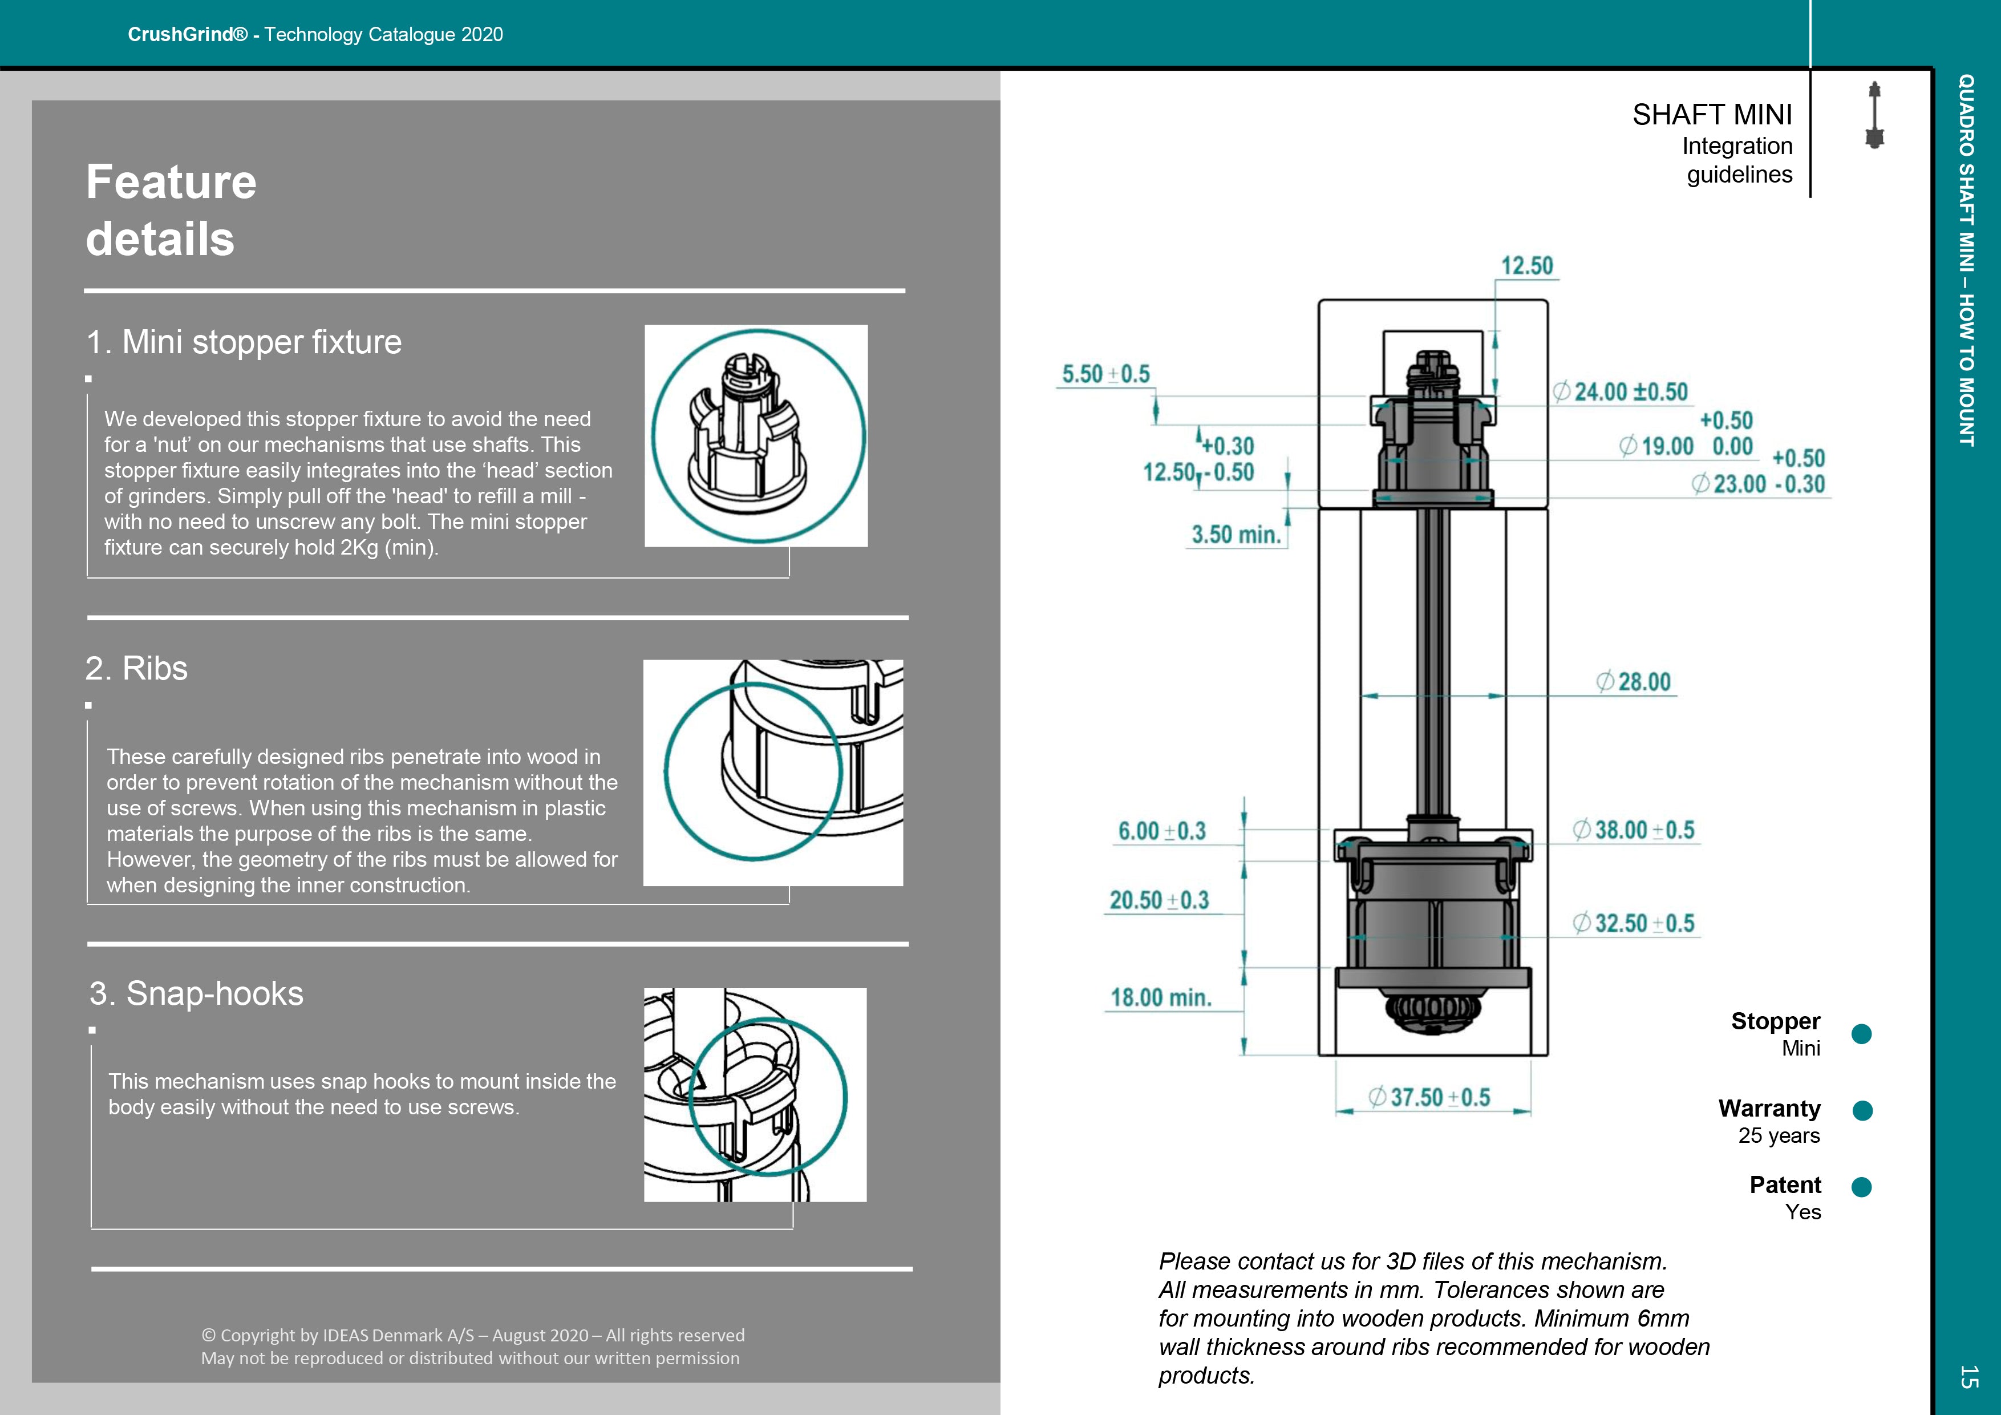
Task: Click the teal dot beside Stopper
Action: click(x=1862, y=1034)
